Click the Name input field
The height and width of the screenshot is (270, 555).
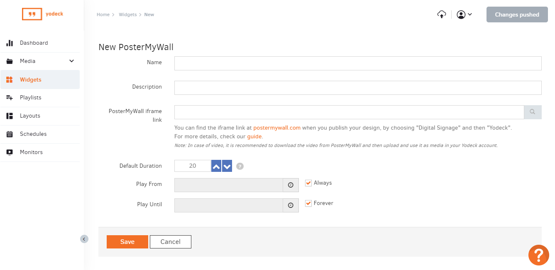pos(357,63)
